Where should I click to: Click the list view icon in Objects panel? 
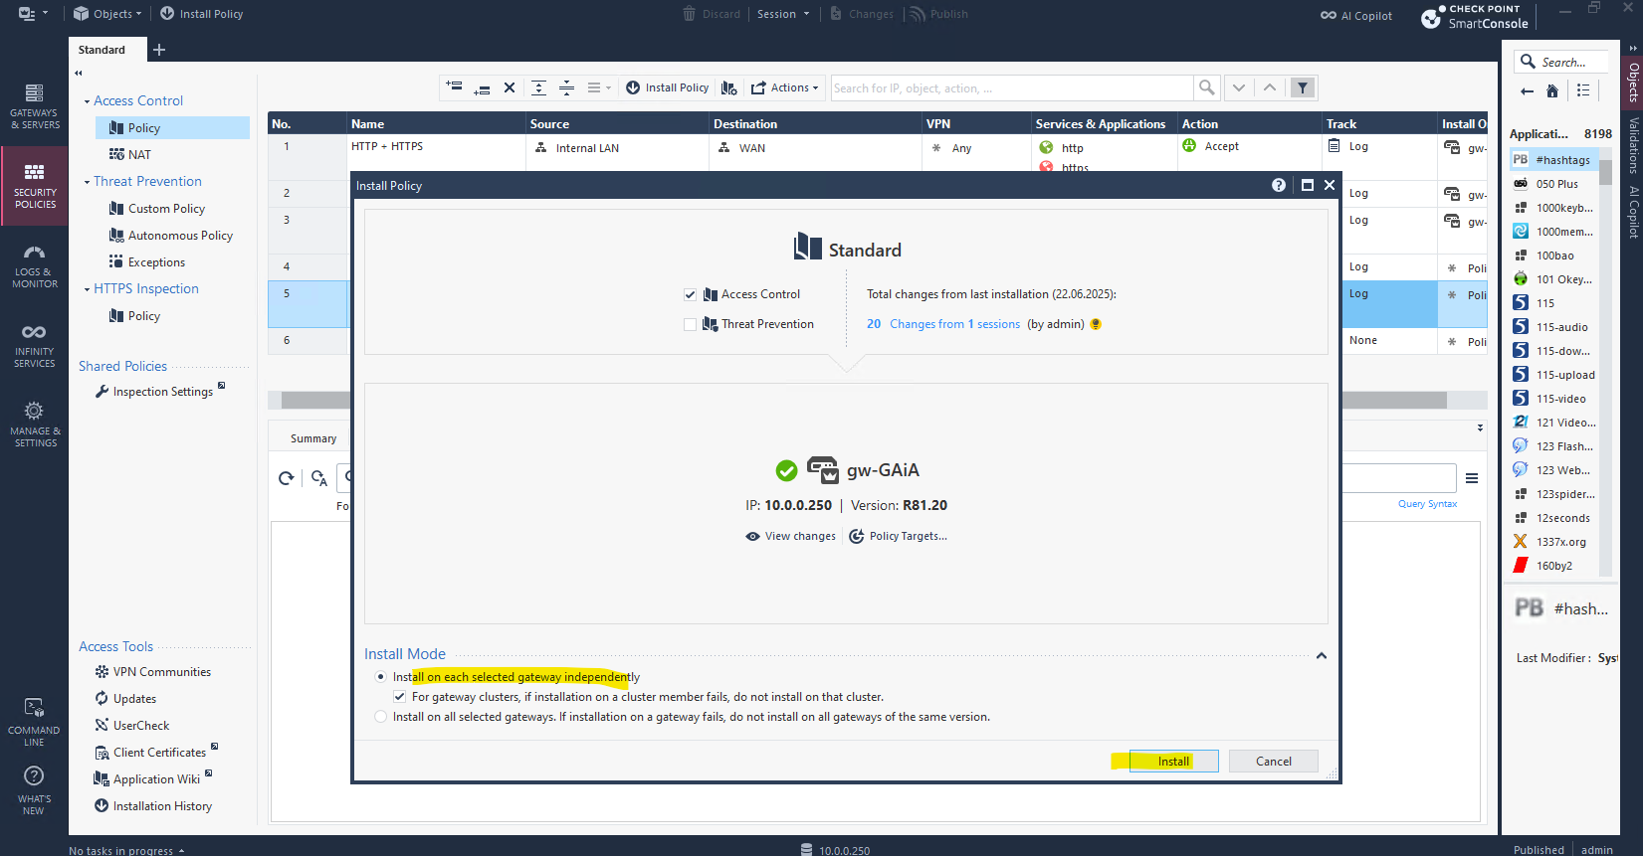point(1583,90)
